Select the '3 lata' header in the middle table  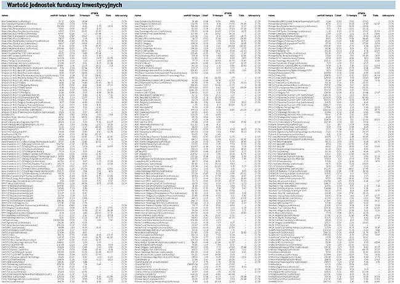click(x=242, y=15)
